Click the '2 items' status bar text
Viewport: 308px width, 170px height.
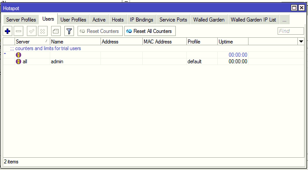(x=11, y=162)
